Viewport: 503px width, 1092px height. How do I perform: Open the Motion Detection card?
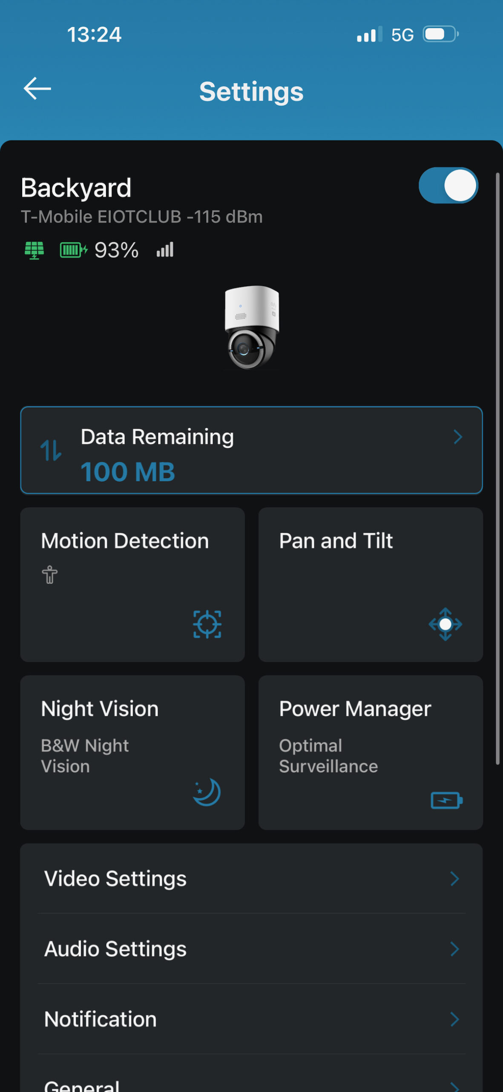(132, 584)
